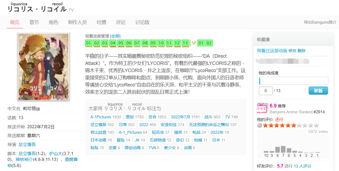This screenshot has width=339, height=171.
Task: Clear rating with the grey minus icon
Action: pos(260,126)
